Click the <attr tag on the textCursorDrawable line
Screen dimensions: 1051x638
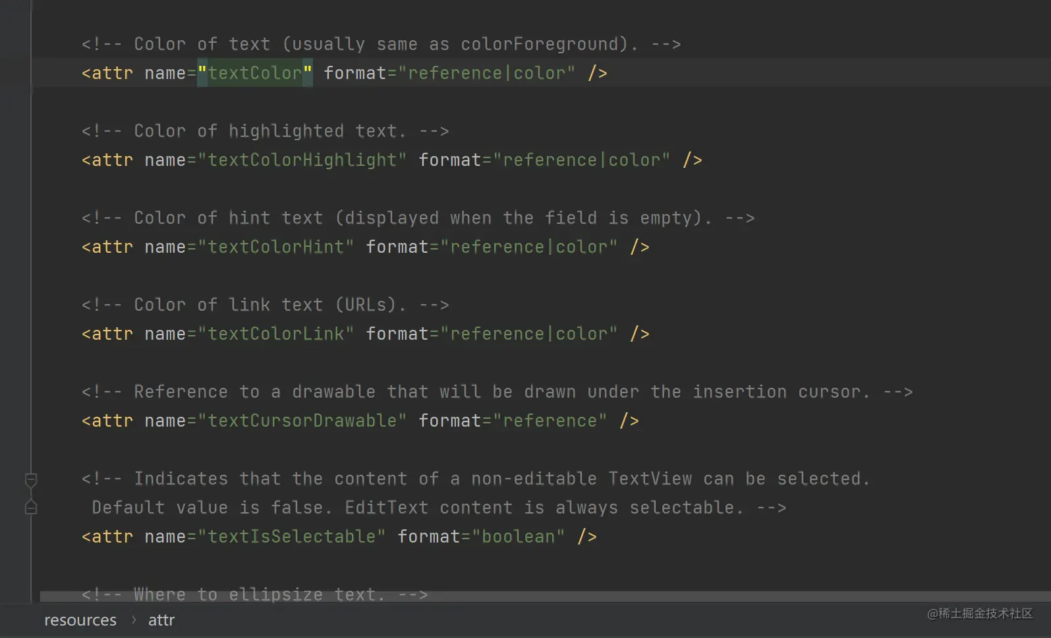(107, 421)
